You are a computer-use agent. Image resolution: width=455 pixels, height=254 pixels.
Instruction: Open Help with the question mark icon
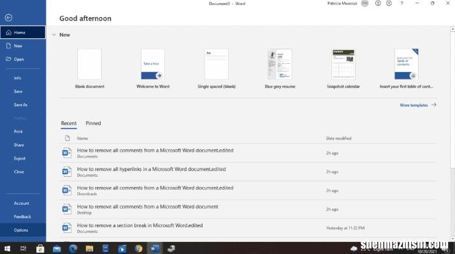pos(401,3)
